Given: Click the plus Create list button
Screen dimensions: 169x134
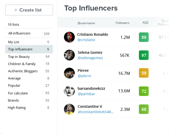Looking at the screenshot, I should pos(29,10).
